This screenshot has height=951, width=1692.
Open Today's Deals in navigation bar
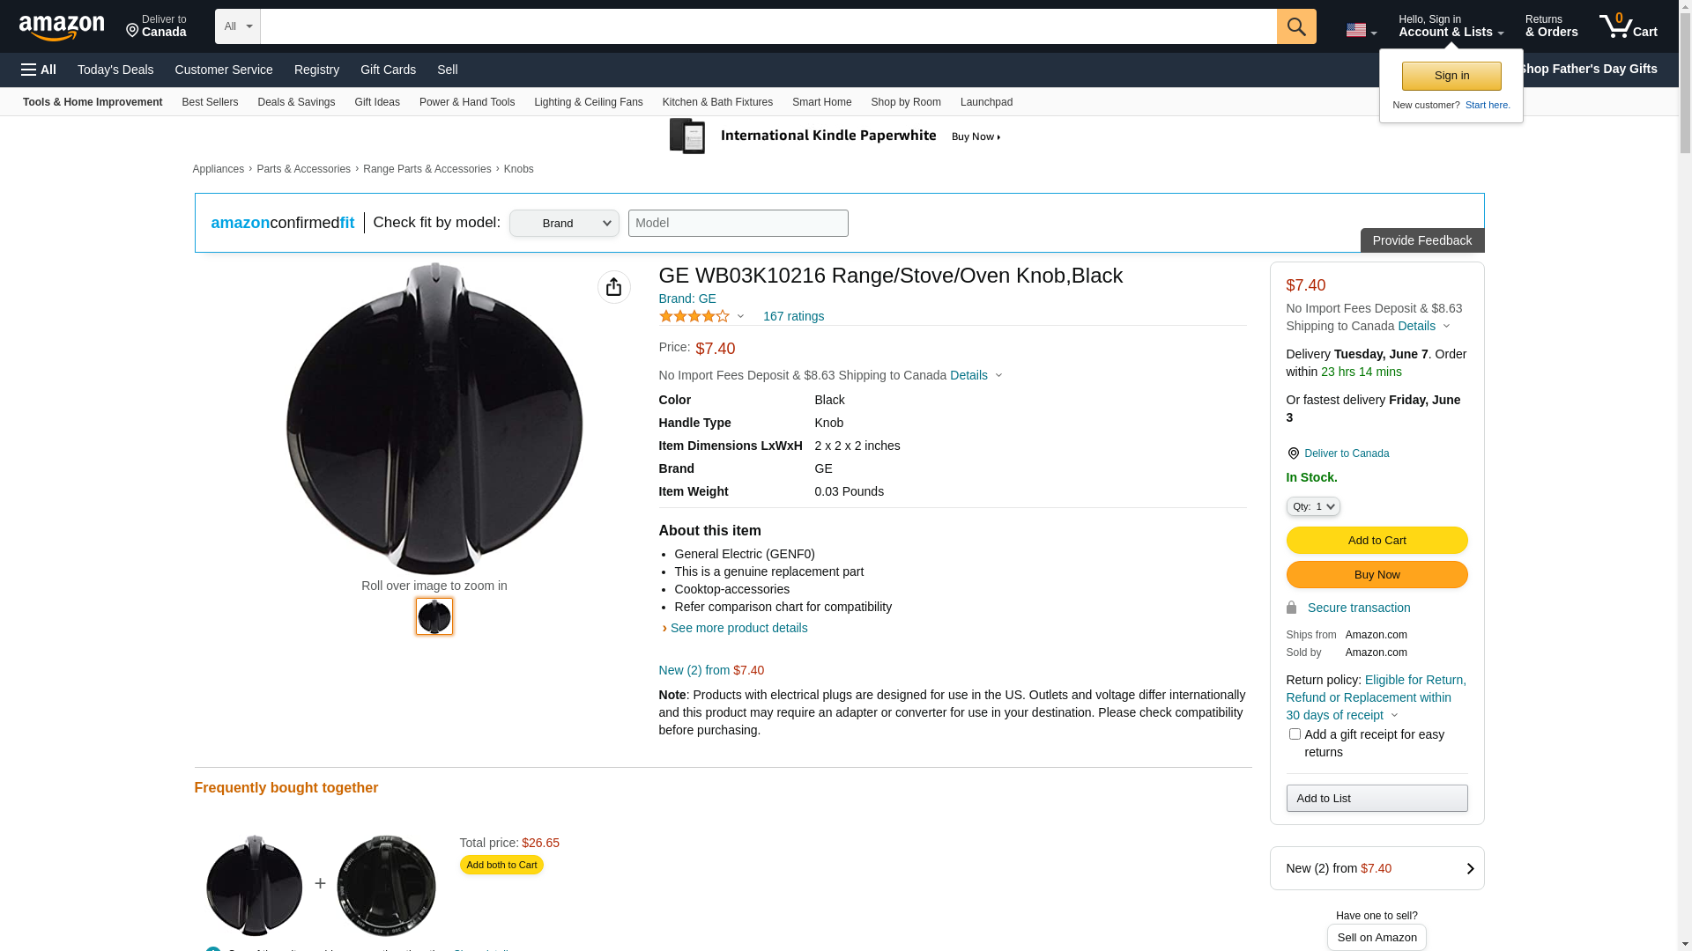pos(115,70)
